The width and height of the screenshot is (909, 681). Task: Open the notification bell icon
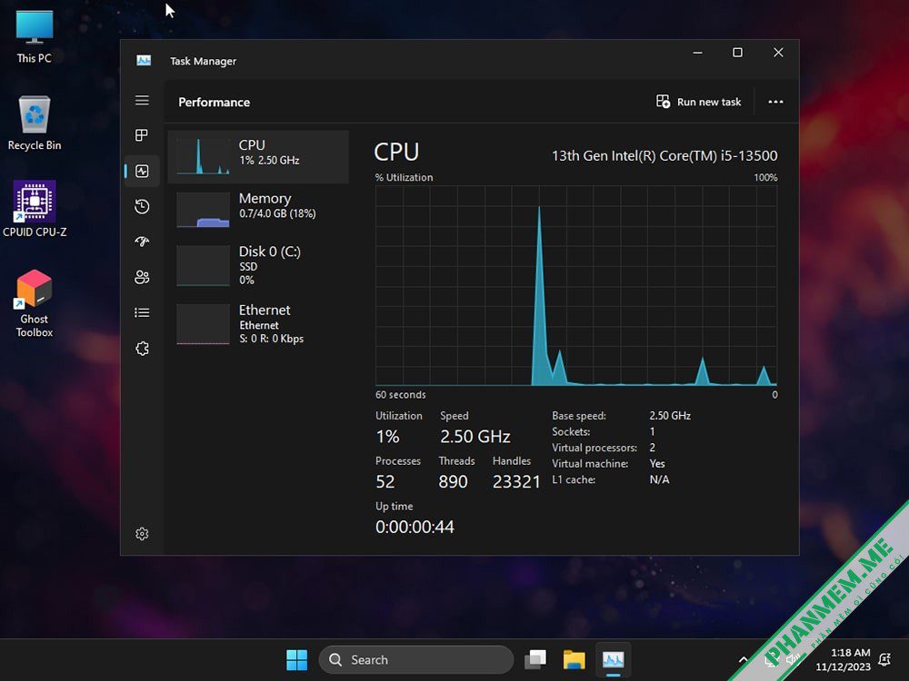(884, 659)
